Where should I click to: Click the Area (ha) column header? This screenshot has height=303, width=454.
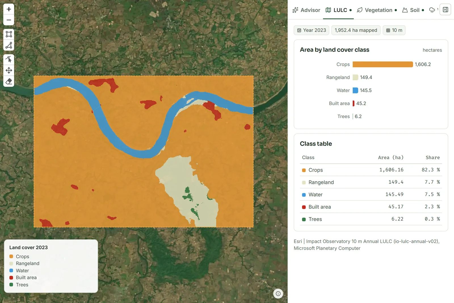tap(391, 157)
